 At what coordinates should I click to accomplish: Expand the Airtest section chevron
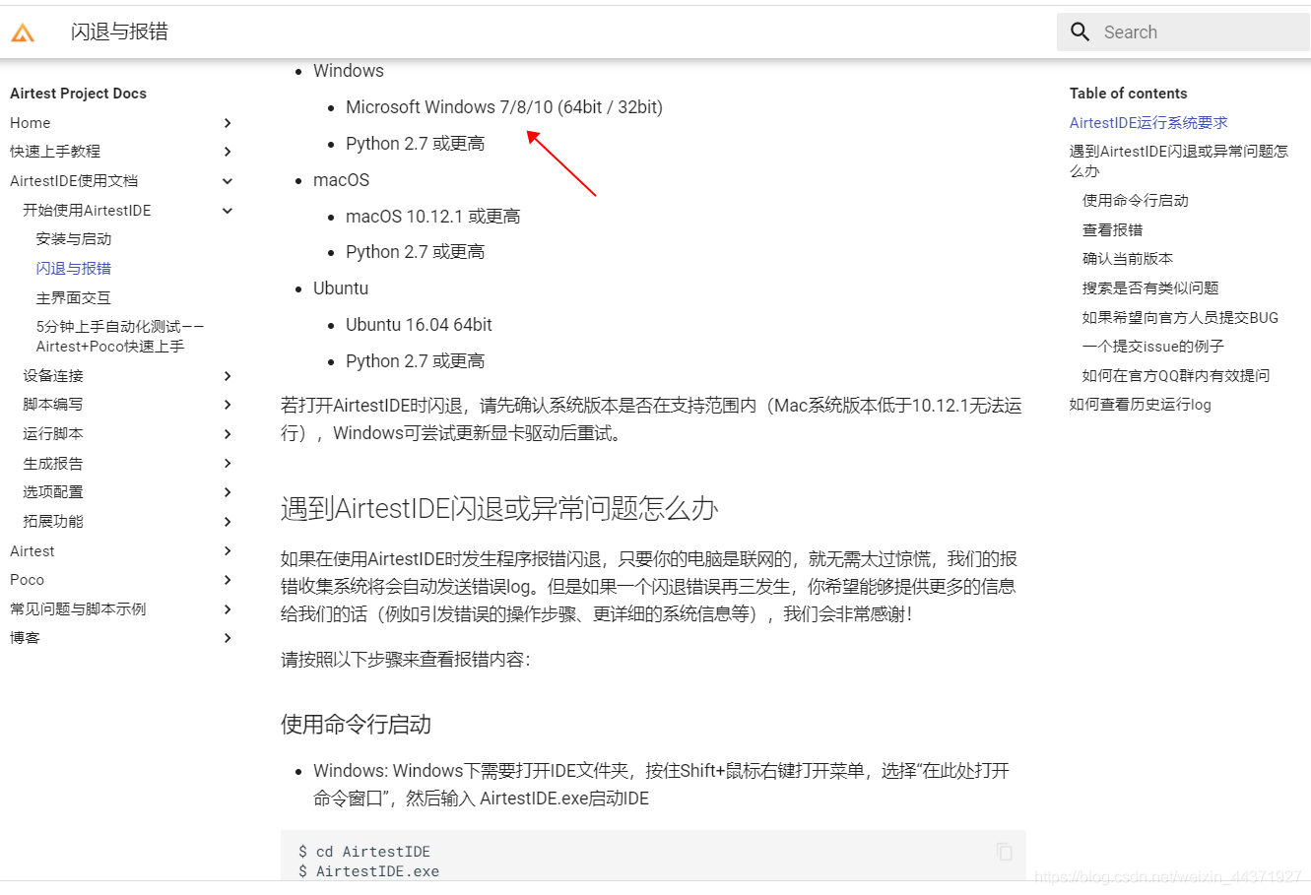(x=228, y=551)
